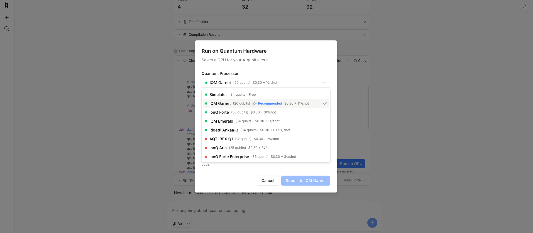This screenshot has width=533, height=233.
Task: Click the QPU chip icon below code panel
Action: [185, 180]
